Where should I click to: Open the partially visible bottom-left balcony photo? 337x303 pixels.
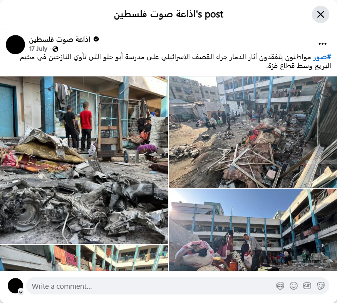[84, 258]
